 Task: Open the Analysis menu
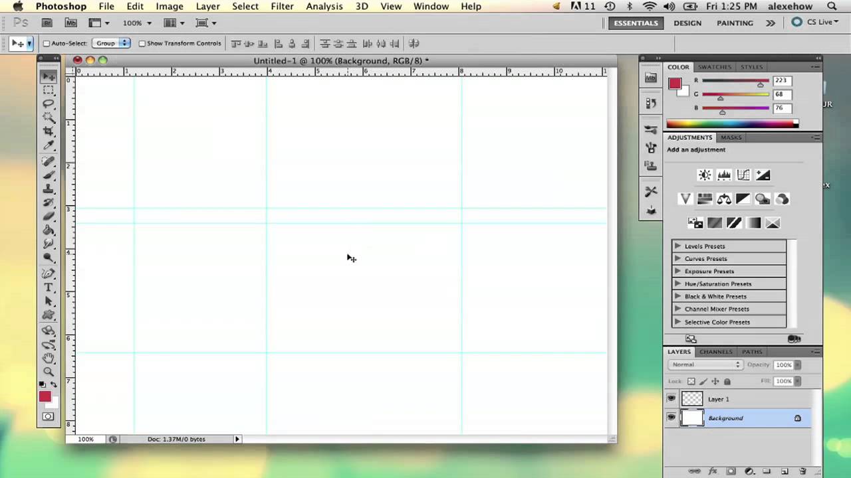pos(324,6)
